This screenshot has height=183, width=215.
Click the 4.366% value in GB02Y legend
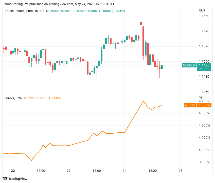pos(29,98)
